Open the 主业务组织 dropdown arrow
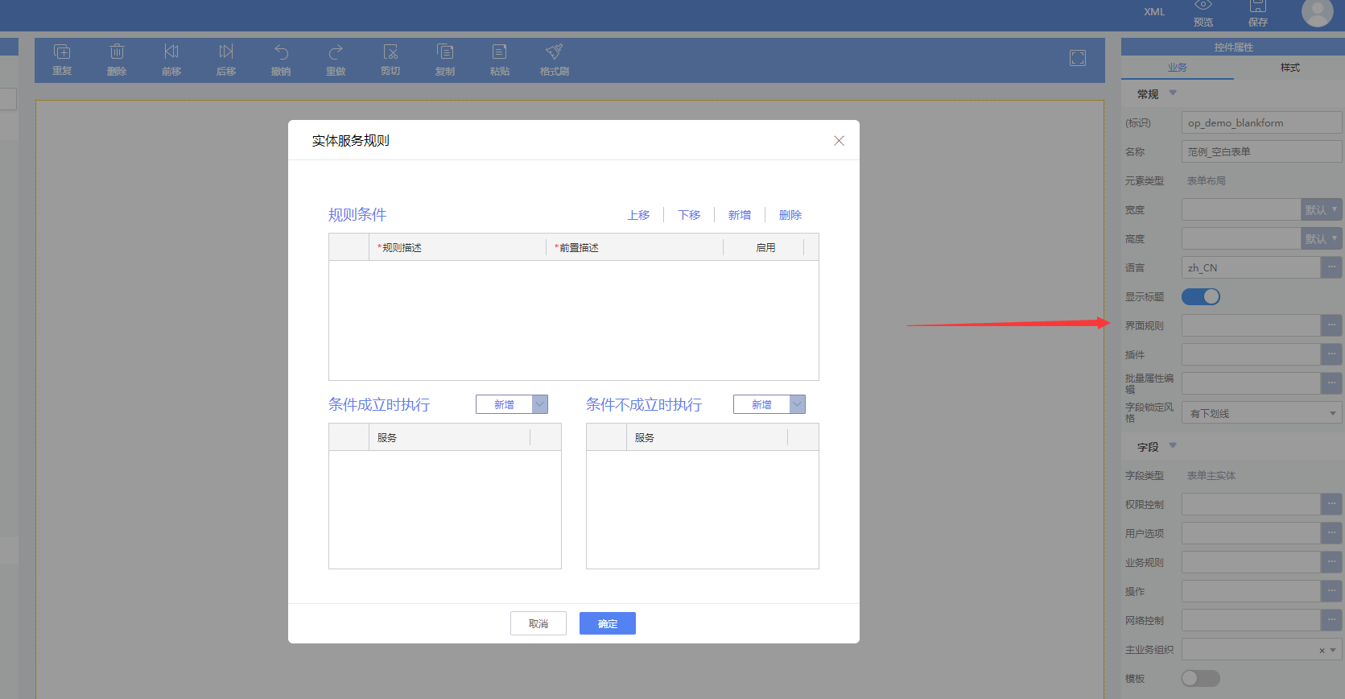The image size is (1345, 699). click(x=1334, y=651)
